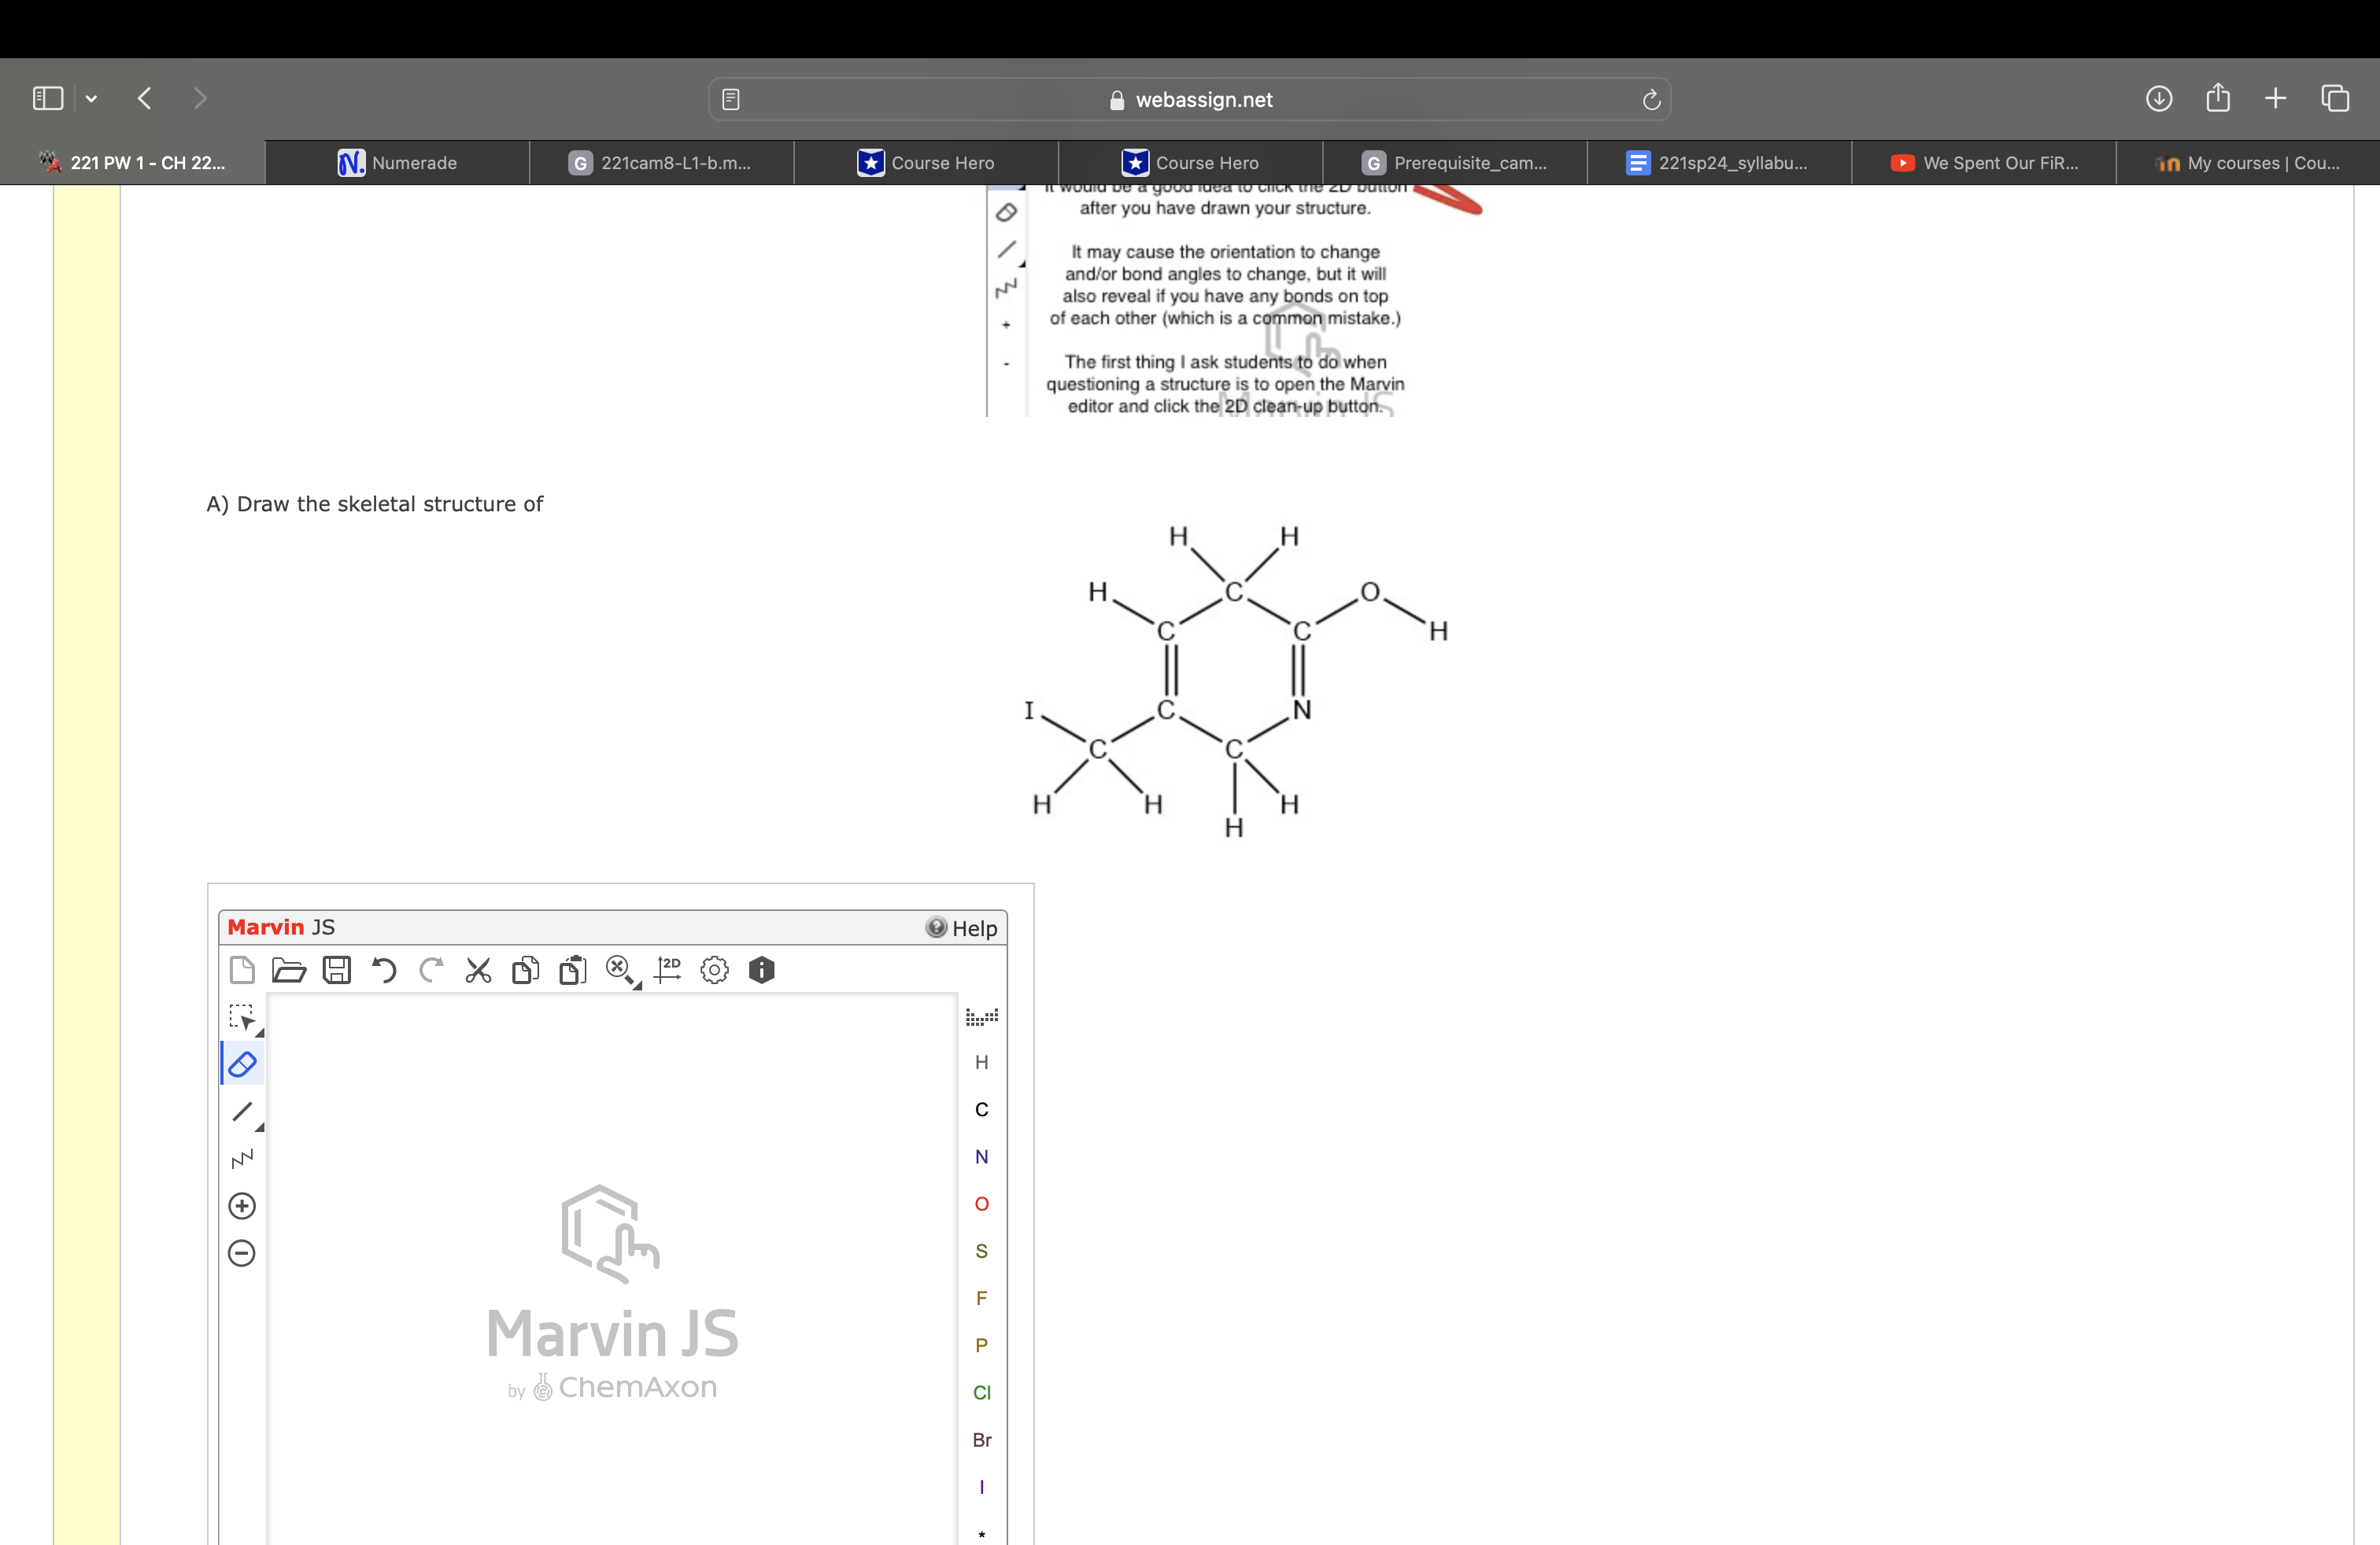Click the About info hexagon icon
This screenshot has height=1545, width=2380.
[762, 969]
